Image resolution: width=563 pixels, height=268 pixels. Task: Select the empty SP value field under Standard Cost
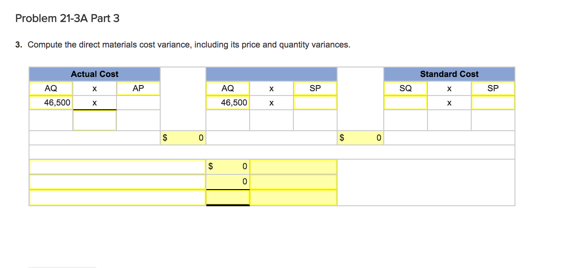pyautogui.click(x=493, y=103)
